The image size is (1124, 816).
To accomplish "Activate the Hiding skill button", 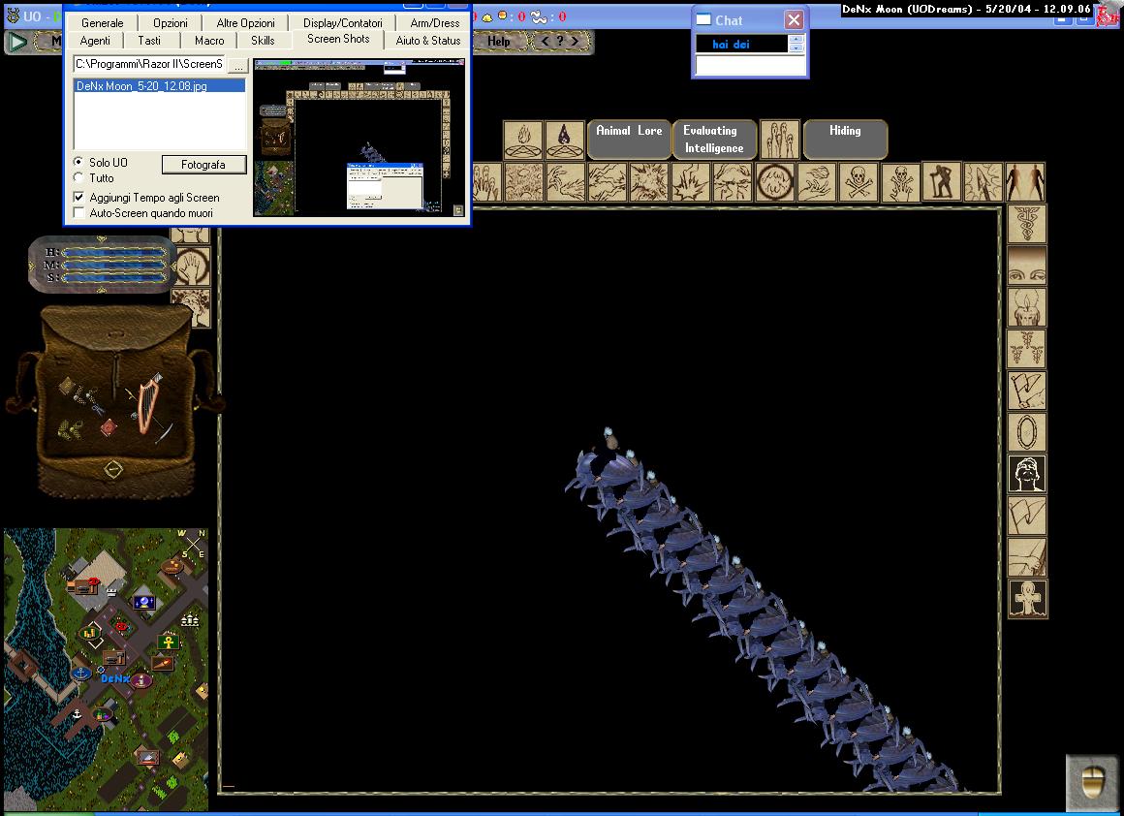I will tap(845, 140).
